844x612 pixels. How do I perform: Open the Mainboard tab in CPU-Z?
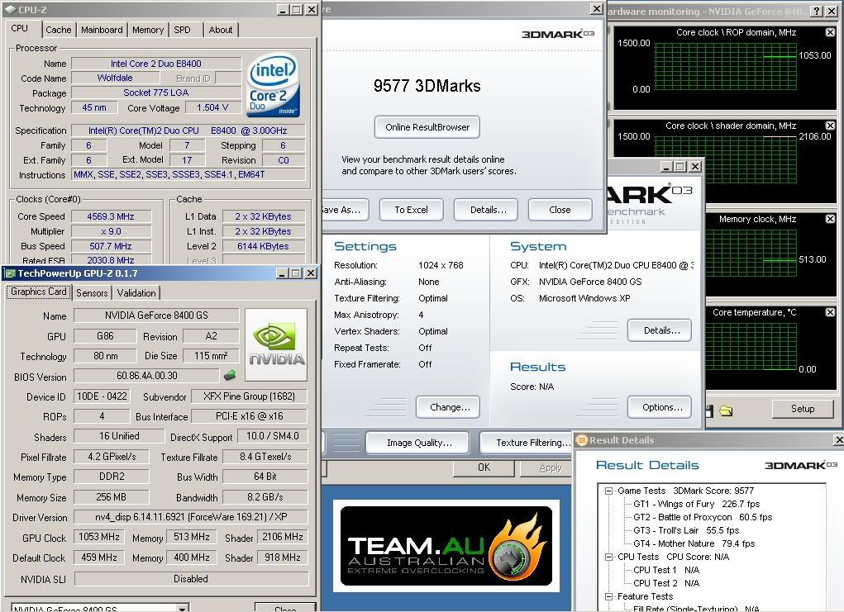[102, 30]
